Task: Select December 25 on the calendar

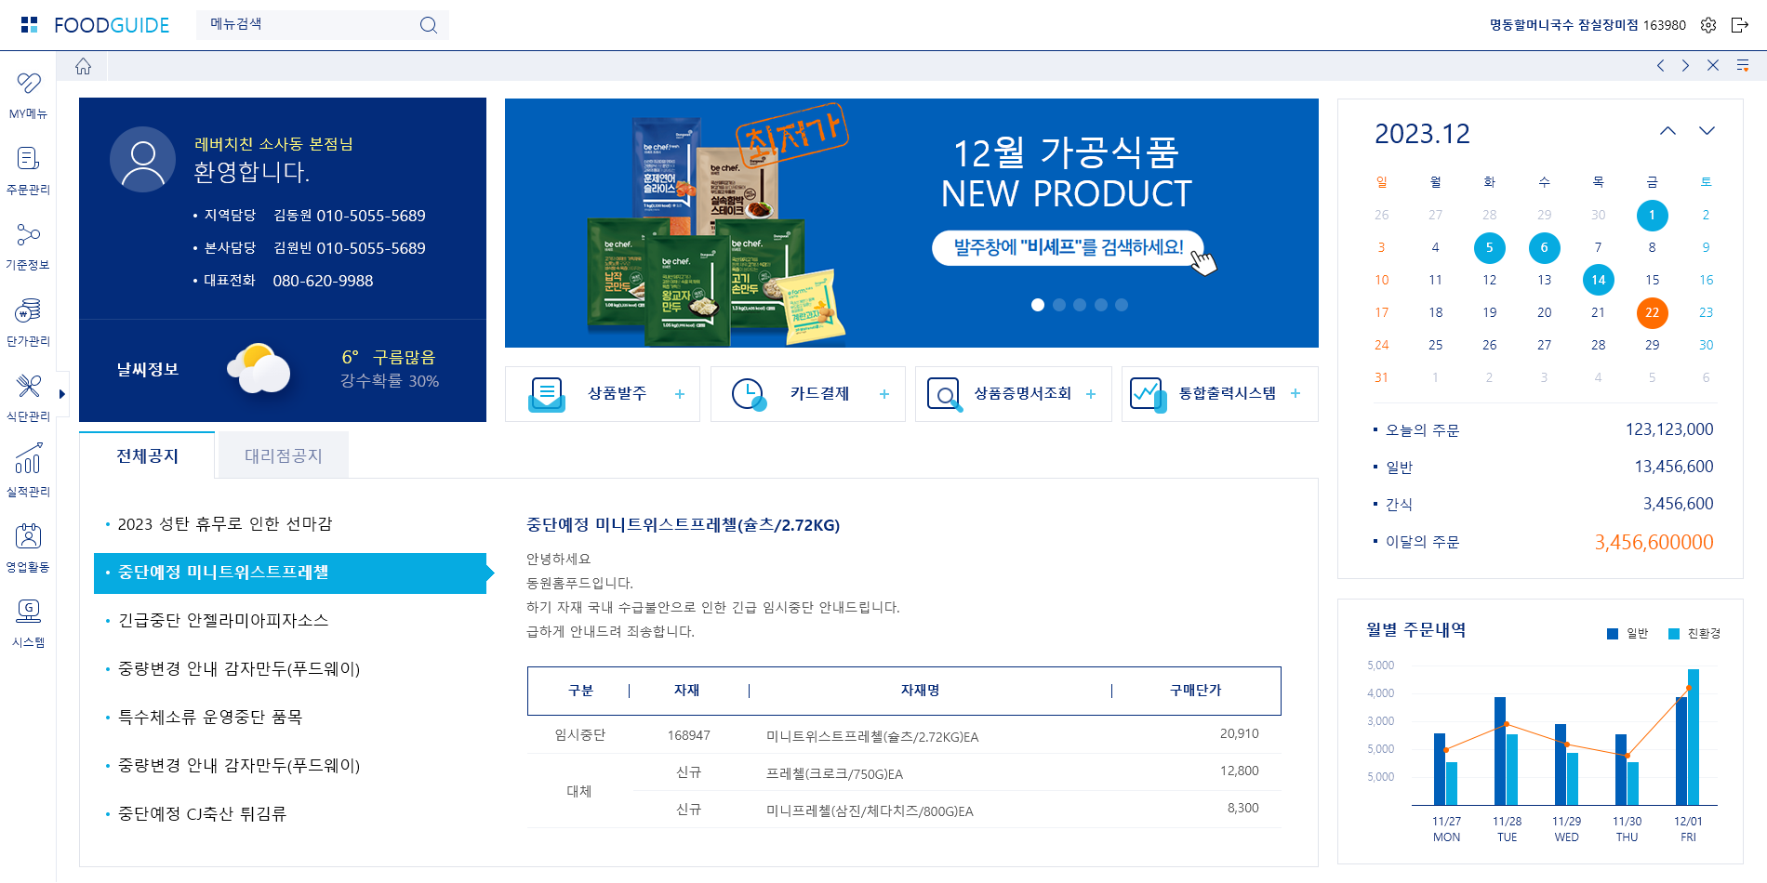Action: click(x=1435, y=345)
